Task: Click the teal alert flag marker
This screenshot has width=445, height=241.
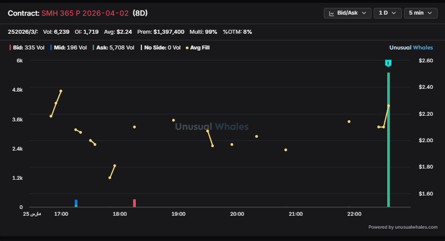Action: point(388,63)
